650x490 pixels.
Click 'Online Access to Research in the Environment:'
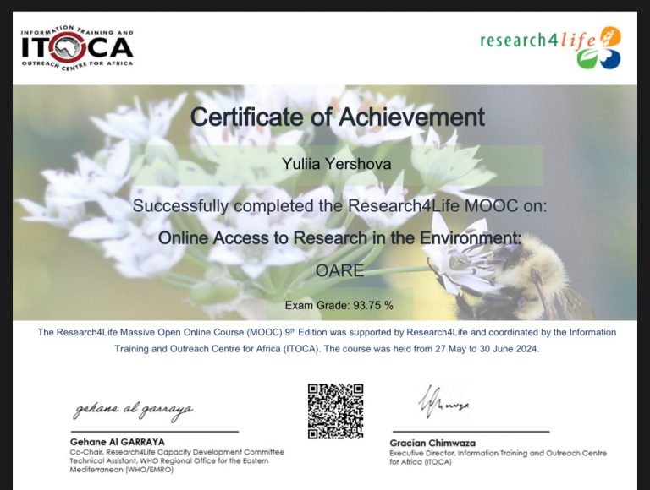pos(340,238)
